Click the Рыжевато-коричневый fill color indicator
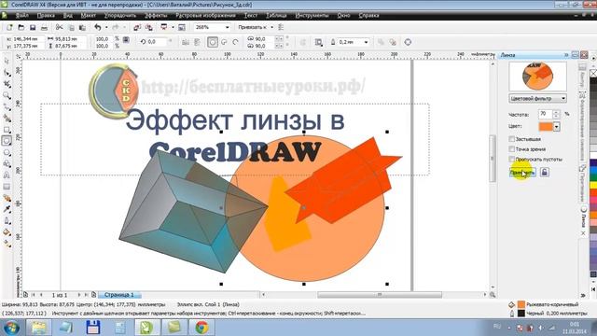The image size is (597, 336). click(521, 304)
